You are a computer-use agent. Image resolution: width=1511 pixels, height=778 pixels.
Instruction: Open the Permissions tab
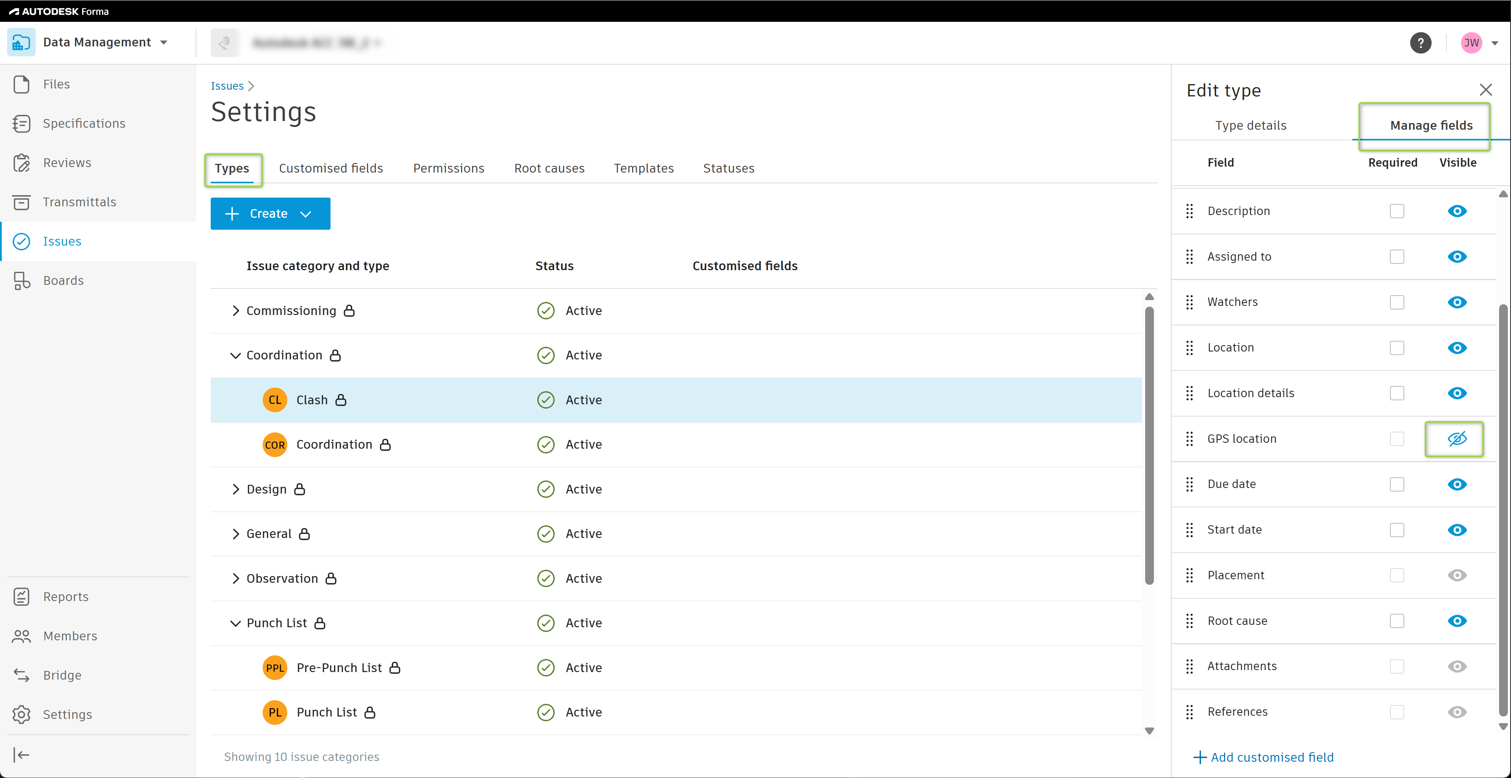coord(449,168)
